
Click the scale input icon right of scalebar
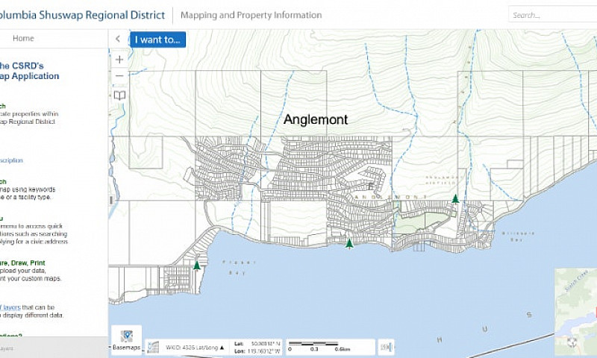coord(386,347)
